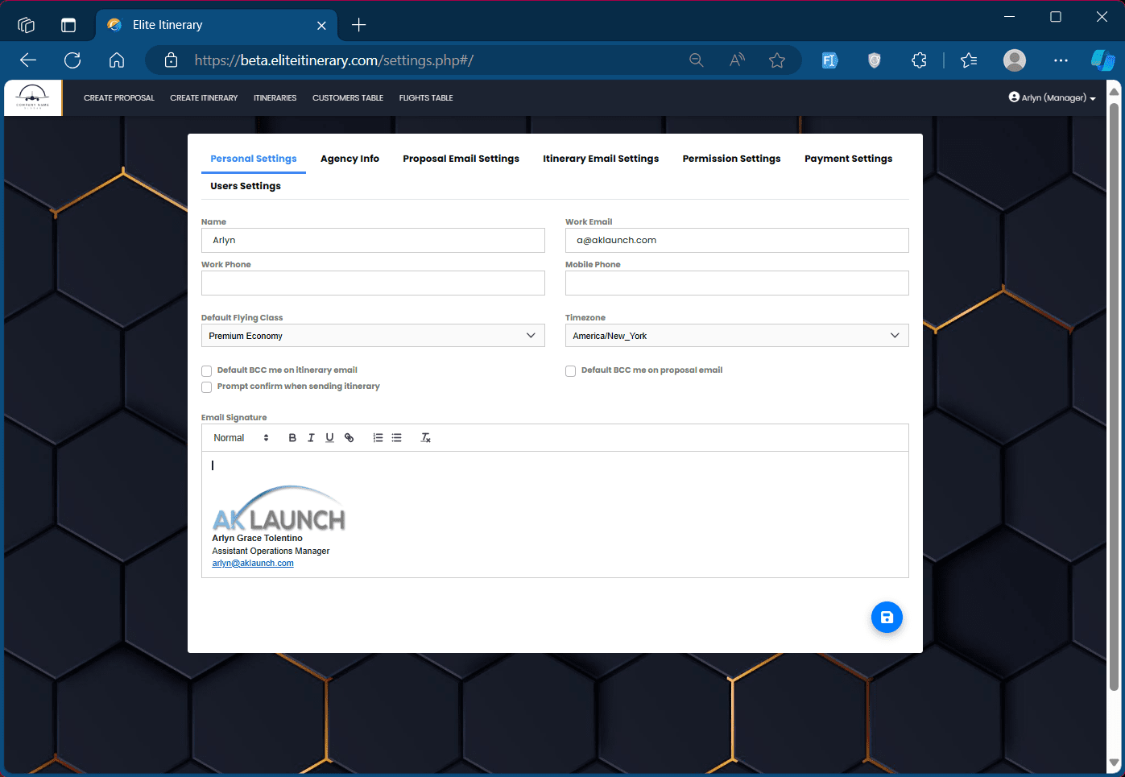The image size is (1125, 777).
Task: Switch to the Agency Info tab
Action: (349, 159)
